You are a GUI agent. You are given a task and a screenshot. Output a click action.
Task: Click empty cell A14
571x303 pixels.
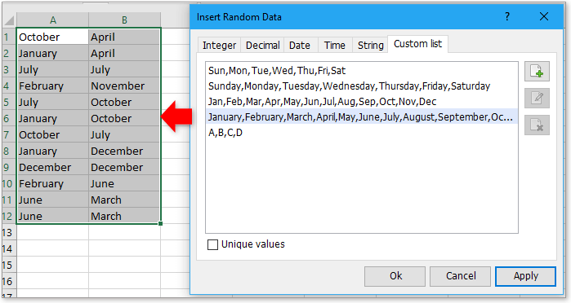[52, 249]
